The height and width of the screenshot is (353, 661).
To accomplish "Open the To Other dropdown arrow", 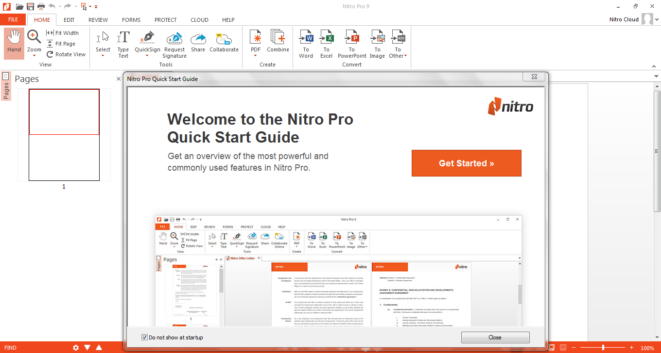I will (x=405, y=56).
